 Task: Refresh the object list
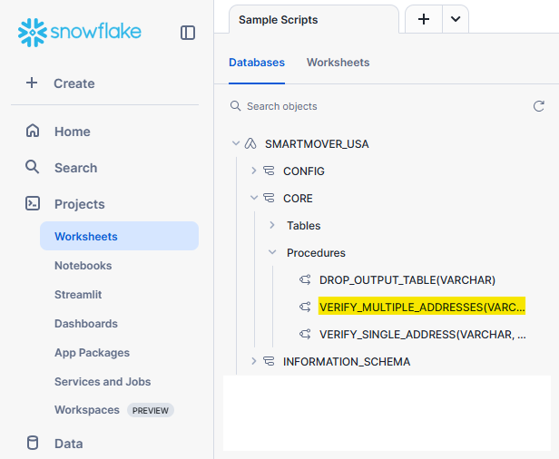[539, 106]
